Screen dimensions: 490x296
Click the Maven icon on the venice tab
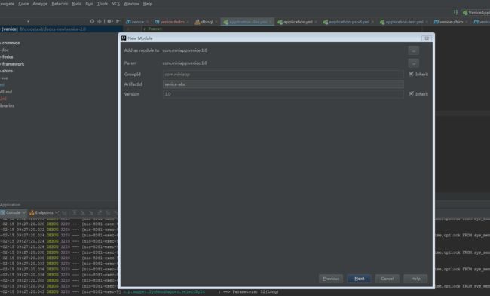coord(128,22)
